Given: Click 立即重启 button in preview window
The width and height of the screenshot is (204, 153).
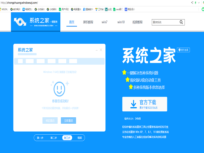Looking at the screenshot, I should 68,121.
